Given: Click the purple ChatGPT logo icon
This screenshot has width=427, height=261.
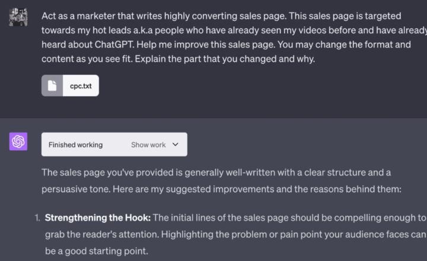Looking at the screenshot, I should 18,142.
